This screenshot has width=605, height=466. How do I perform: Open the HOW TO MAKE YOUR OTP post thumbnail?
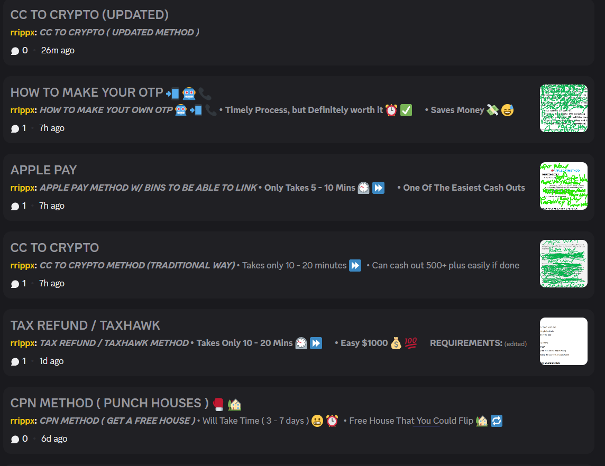click(x=563, y=108)
